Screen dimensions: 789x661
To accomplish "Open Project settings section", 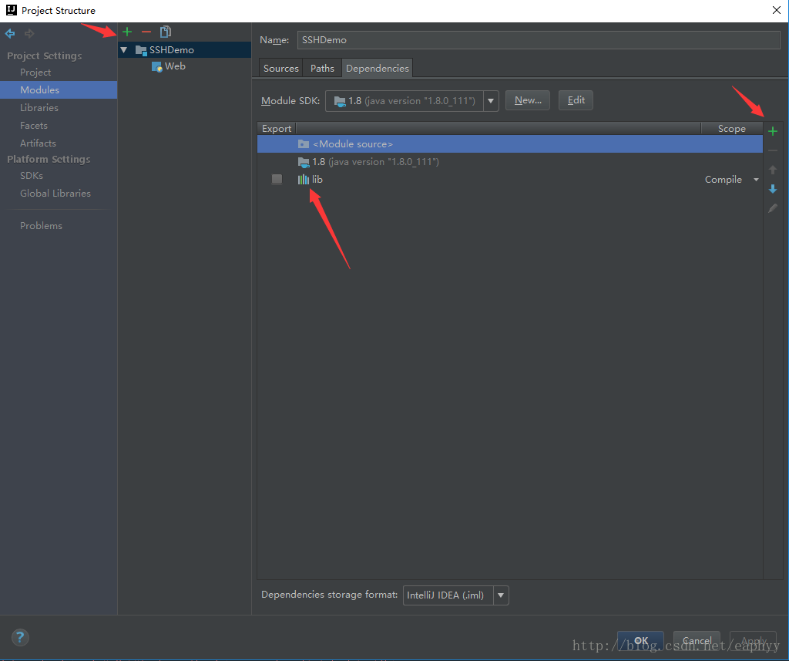I will coord(35,72).
